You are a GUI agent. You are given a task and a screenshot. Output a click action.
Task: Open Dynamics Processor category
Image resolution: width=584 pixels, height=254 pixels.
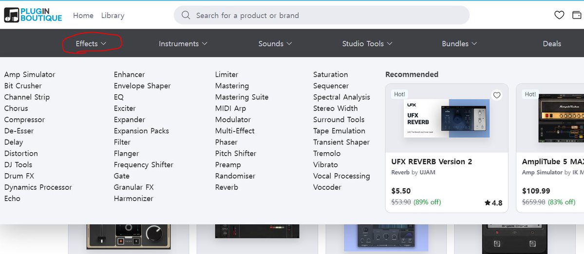(x=38, y=187)
